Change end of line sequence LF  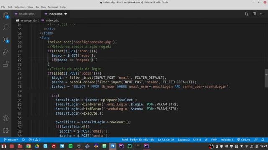point(206,140)
